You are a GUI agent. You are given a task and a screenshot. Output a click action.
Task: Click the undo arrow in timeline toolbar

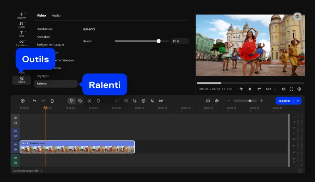[34, 101]
